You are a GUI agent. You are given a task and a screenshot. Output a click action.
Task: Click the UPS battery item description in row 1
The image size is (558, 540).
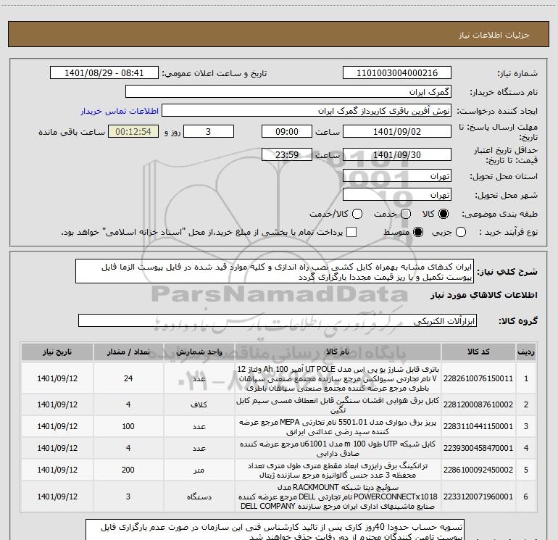pos(338,378)
